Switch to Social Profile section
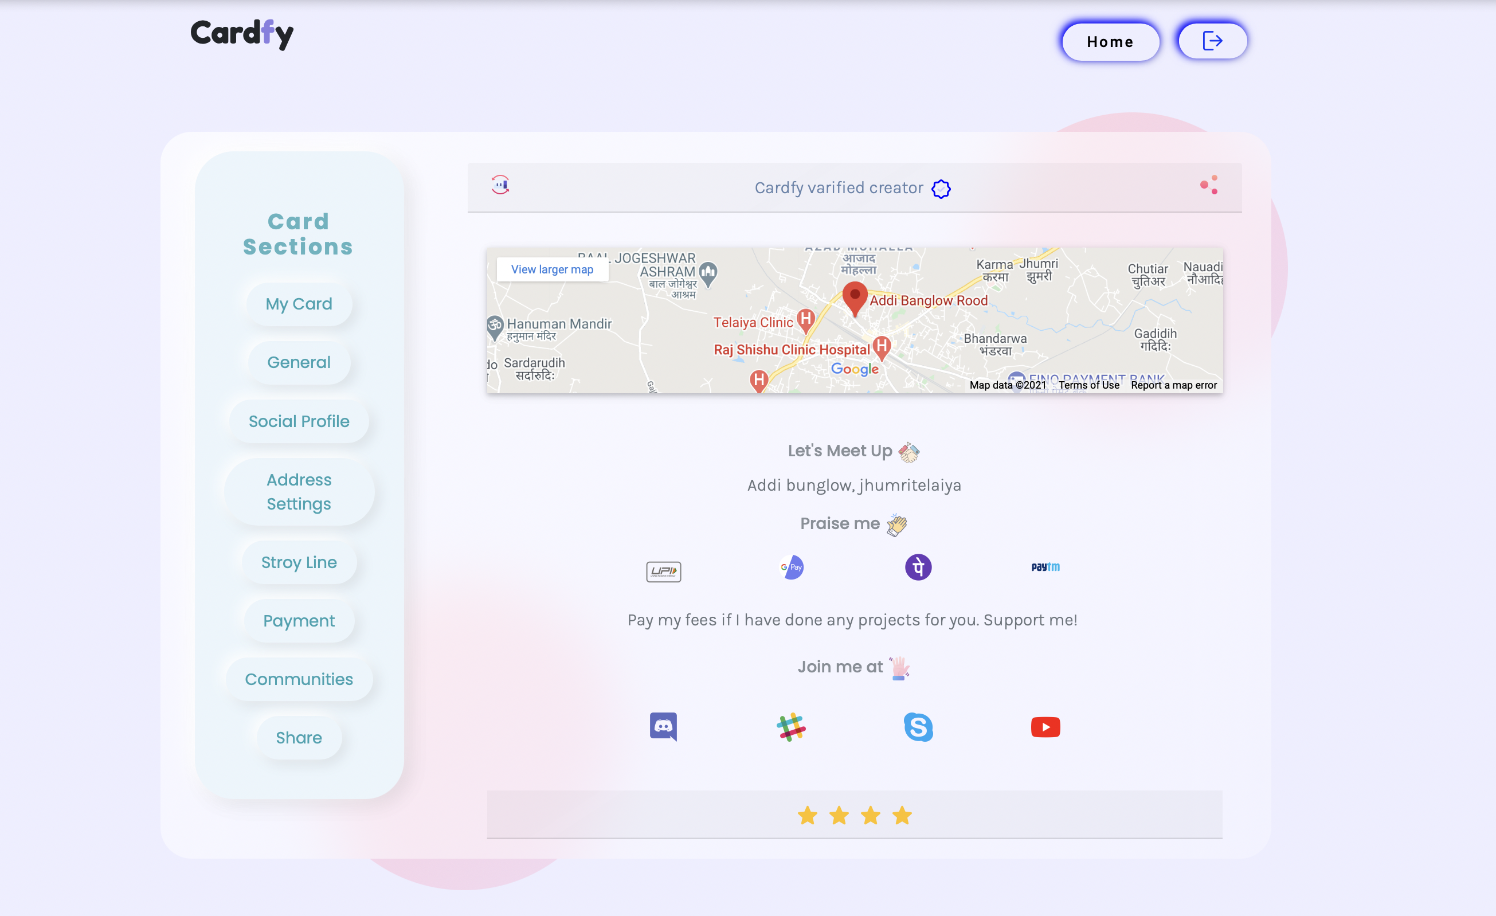The width and height of the screenshot is (1496, 916). pos(299,421)
